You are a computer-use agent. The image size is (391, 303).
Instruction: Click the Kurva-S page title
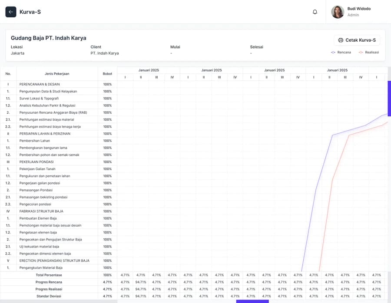click(30, 12)
